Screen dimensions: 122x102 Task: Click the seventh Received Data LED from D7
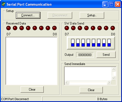[48, 28]
